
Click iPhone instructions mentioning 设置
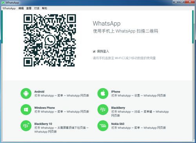click(139, 96)
